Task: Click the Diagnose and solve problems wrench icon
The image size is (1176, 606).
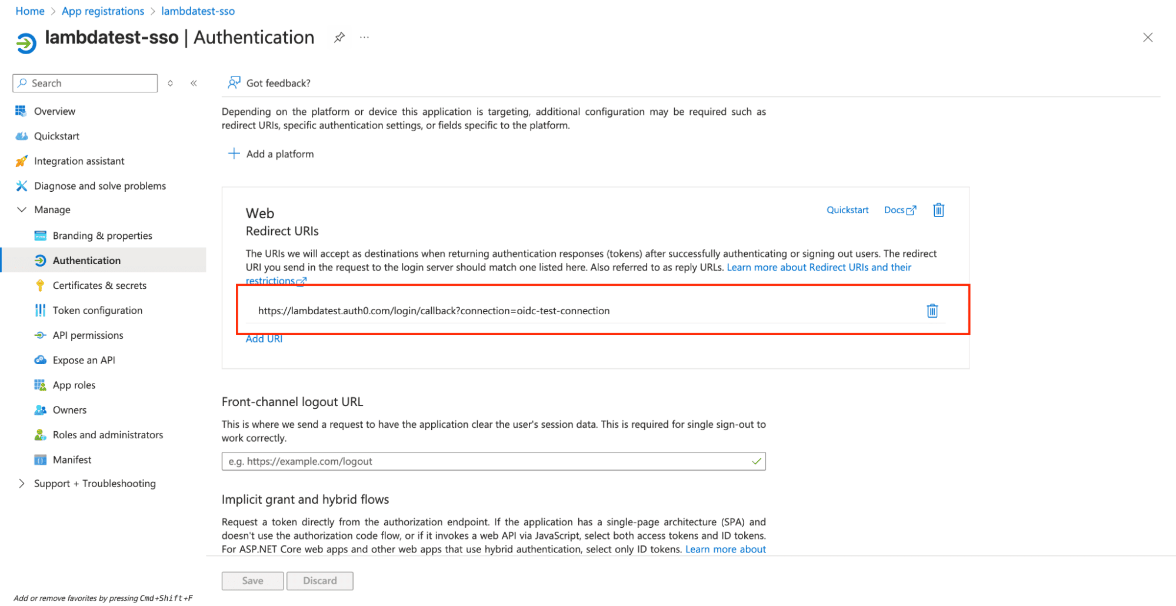Action: (22, 185)
